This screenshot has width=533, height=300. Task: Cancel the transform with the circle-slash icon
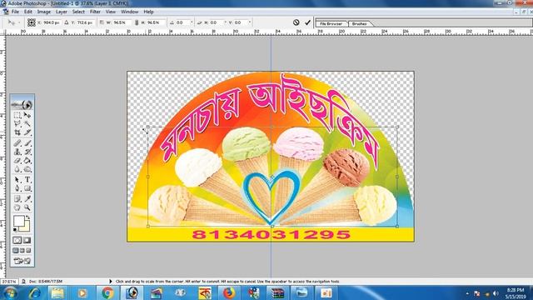(296, 22)
